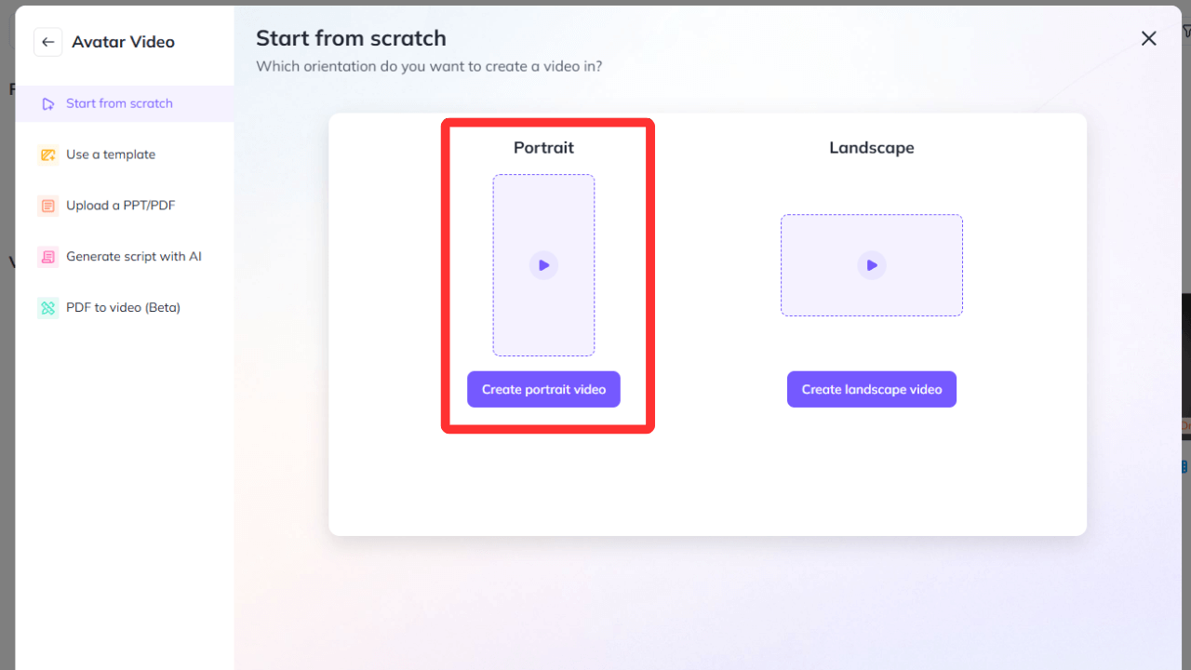Click the Landscape heading label

pyautogui.click(x=872, y=148)
